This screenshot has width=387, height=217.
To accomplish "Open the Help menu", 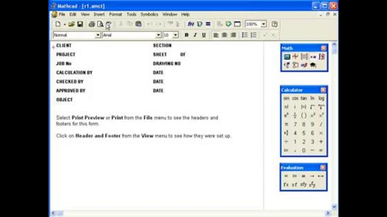I will [x=185, y=14].
